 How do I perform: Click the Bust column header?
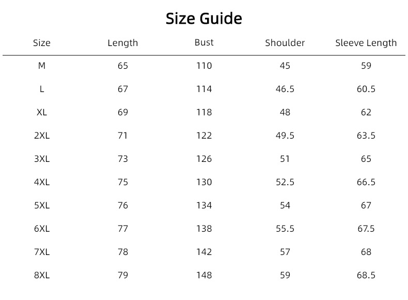click(204, 42)
